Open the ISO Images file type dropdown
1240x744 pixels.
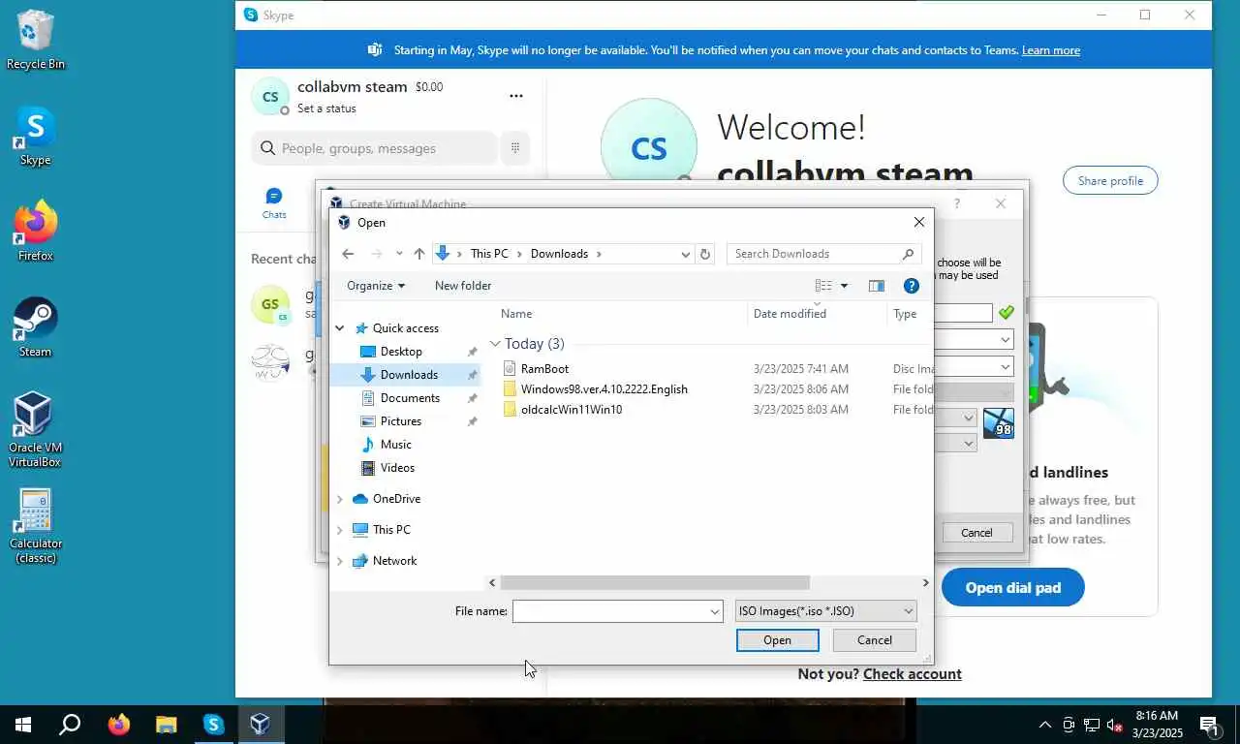[825, 611]
